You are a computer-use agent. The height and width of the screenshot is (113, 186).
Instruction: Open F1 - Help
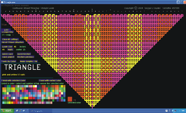[6, 35]
